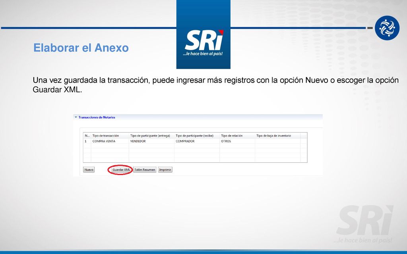
Task: Click the Nuevo button
Action: coord(89,169)
